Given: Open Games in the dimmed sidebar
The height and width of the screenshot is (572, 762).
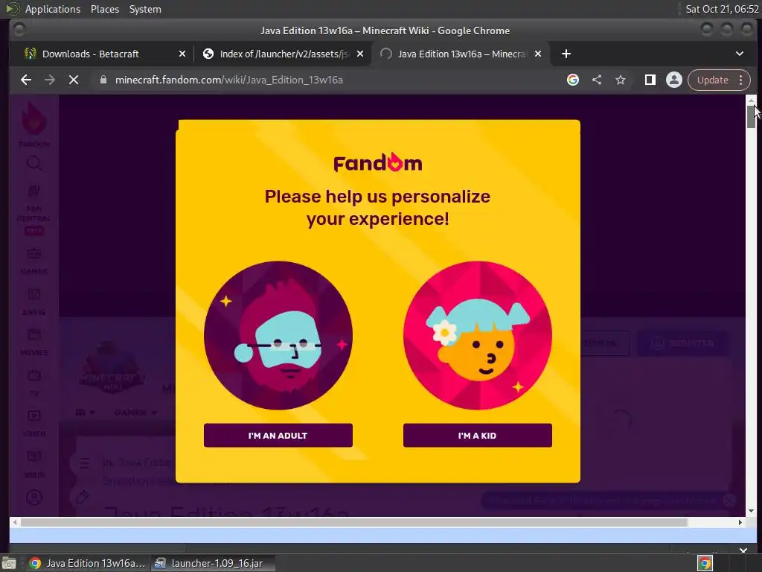Looking at the screenshot, I should point(34,260).
